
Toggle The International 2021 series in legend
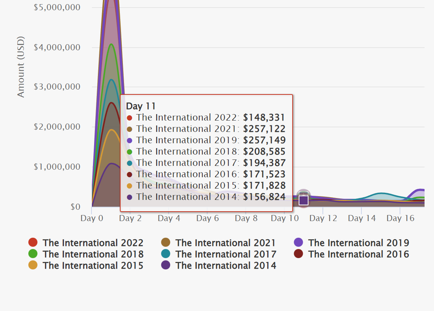[x=219, y=243]
